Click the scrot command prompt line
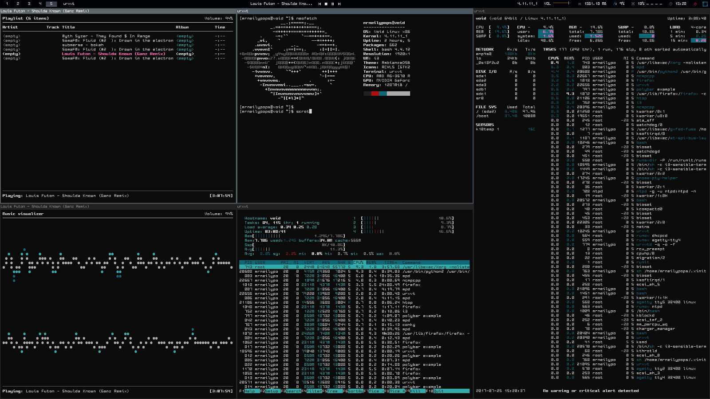The height and width of the screenshot is (399, 710). (x=276, y=112)
